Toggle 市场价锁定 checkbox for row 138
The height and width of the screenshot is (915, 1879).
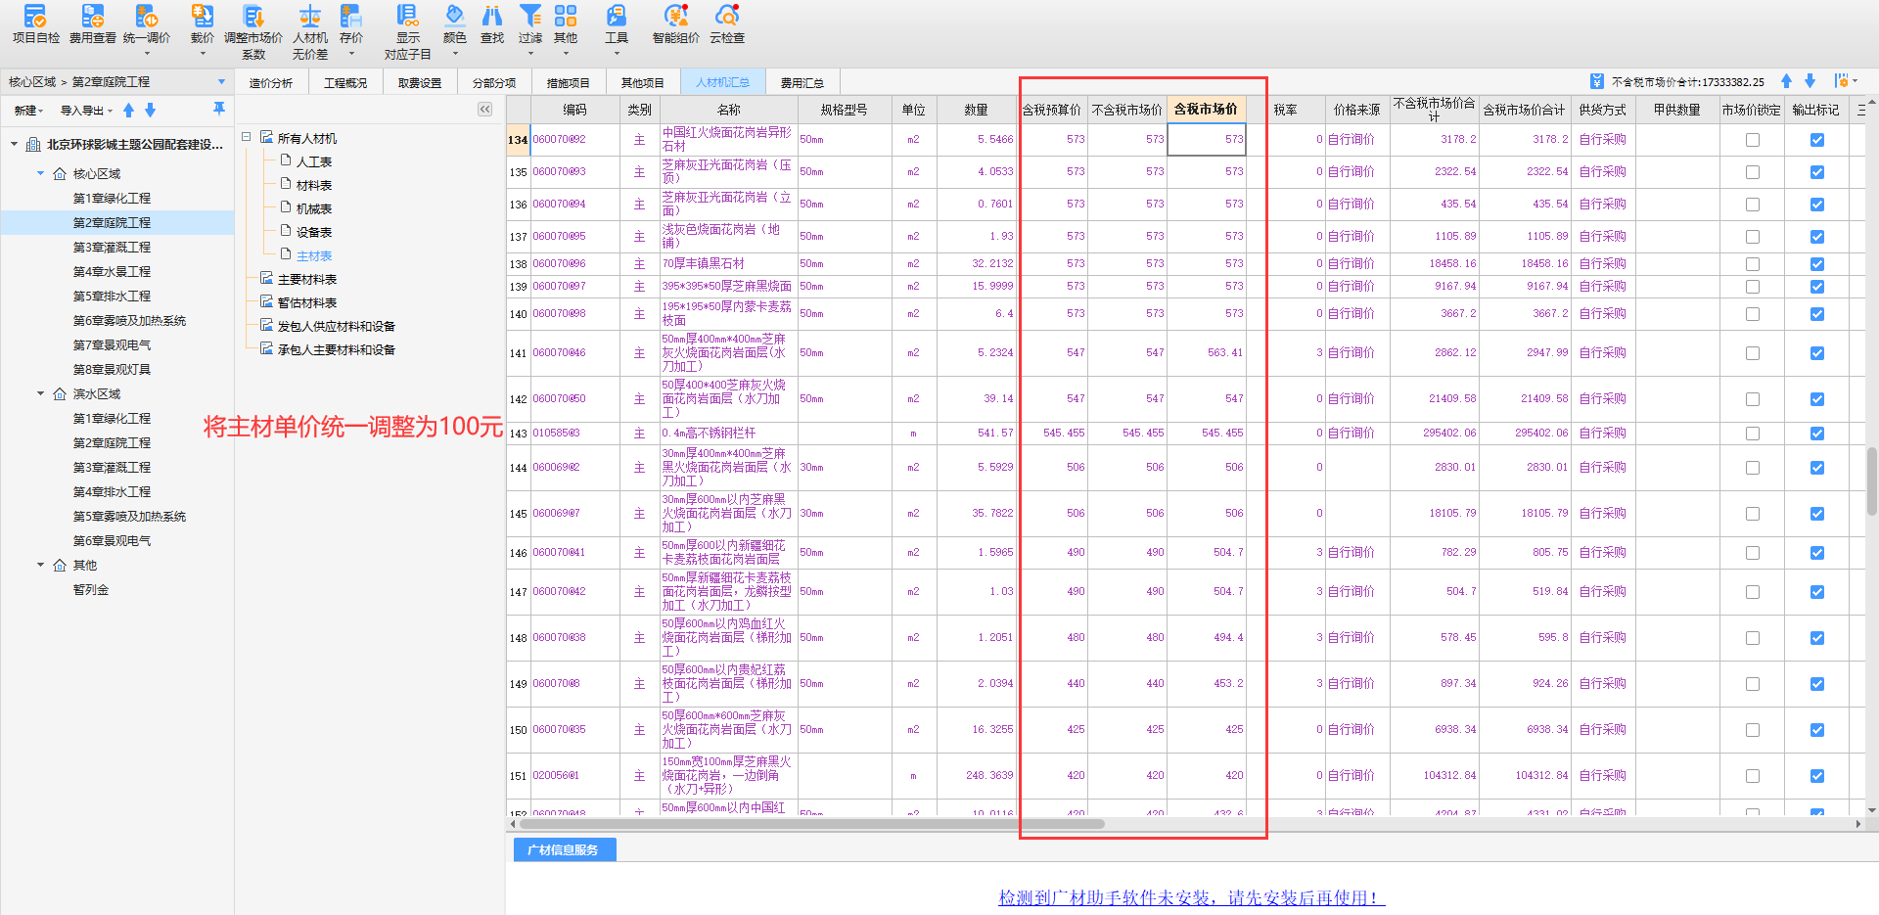tap(1753, 264)
